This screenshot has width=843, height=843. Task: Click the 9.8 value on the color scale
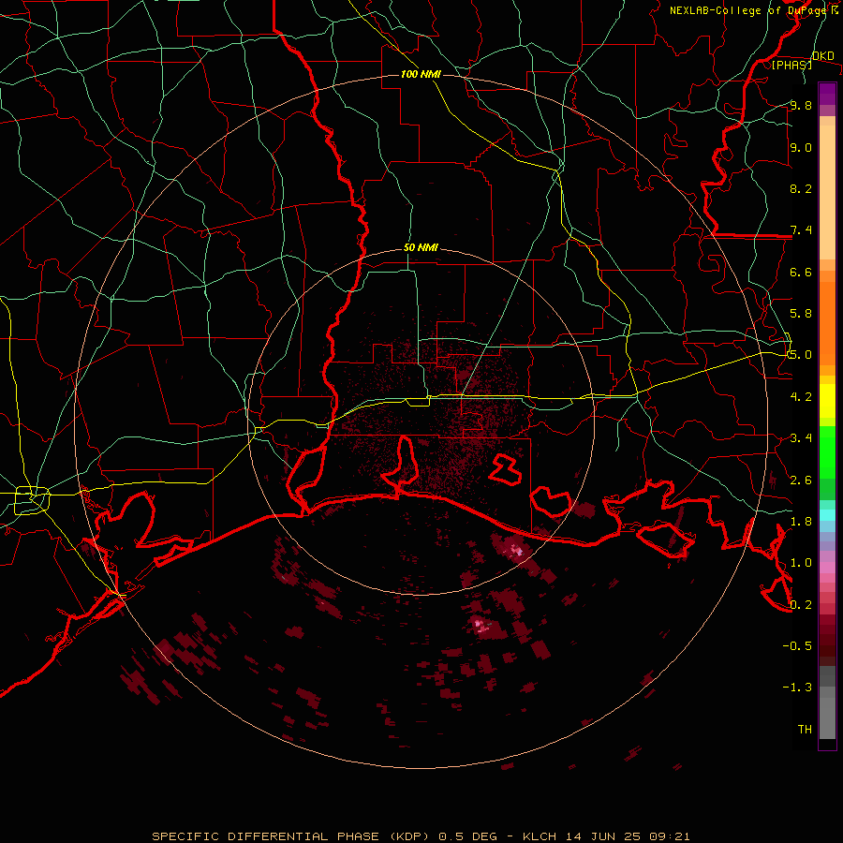[801, 105]
